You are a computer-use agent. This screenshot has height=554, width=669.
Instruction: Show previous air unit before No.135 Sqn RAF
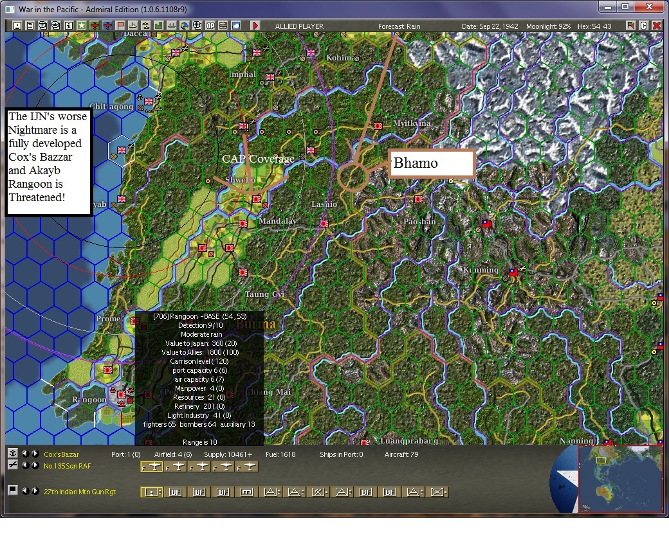click(x=26, y=465)
